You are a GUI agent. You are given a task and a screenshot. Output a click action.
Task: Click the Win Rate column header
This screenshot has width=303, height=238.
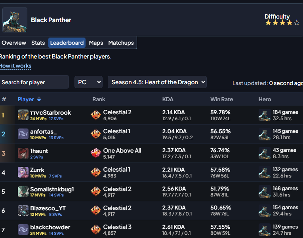[222, 99]
